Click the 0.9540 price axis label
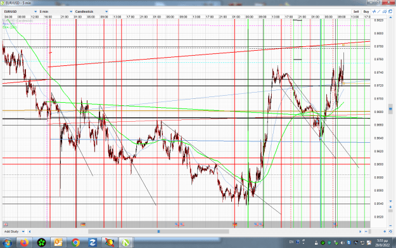The image size is (396, 248). point(379,204)
